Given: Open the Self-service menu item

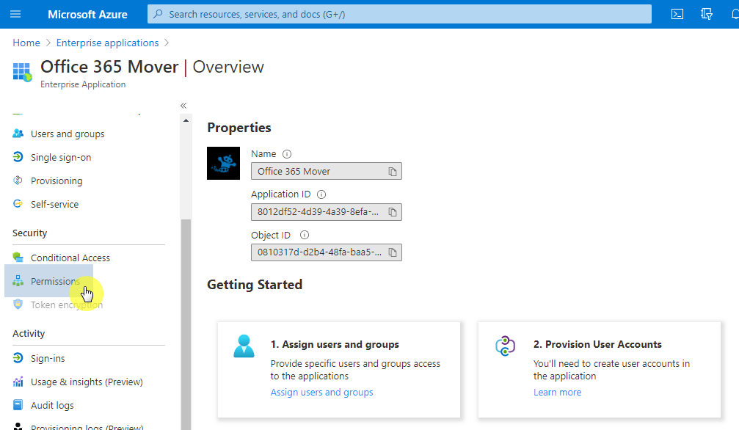Looking at the screenshot, I should click(54, 204).
